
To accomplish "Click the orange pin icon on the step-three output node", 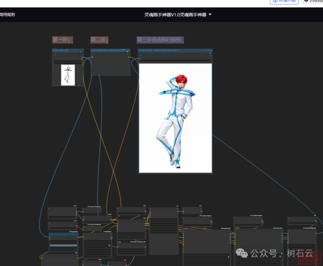I will 210,55.
